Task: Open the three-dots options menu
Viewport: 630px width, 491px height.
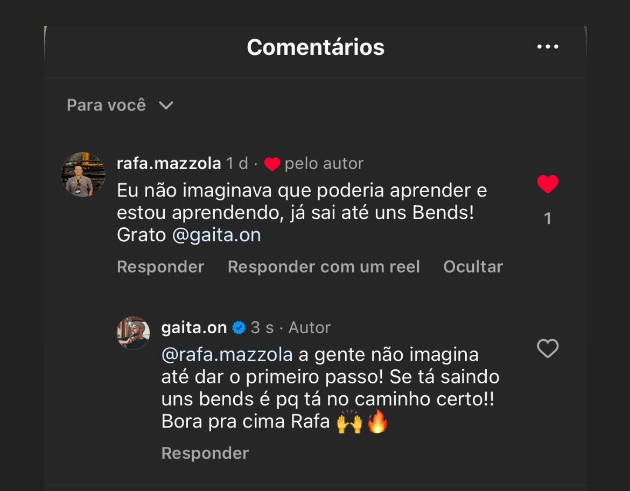Action: 548,47
